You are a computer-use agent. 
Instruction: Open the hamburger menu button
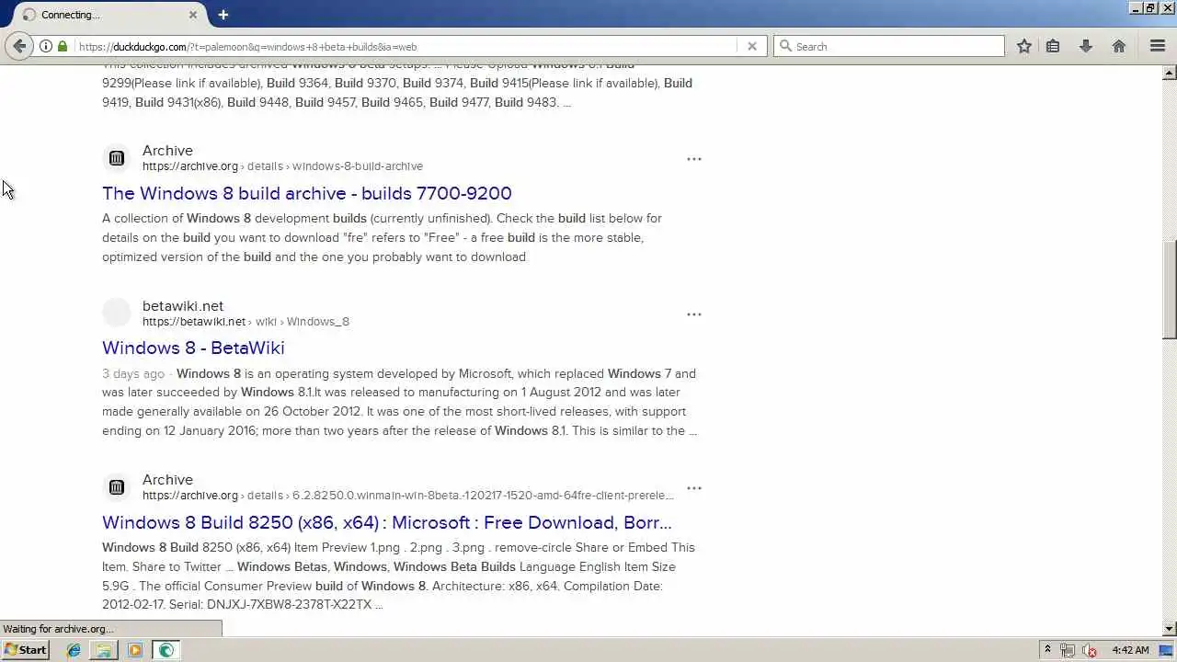(x=1158, y=46)
